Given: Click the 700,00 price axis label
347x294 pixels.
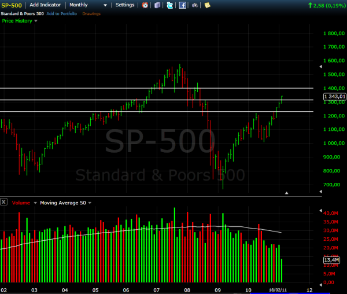Looking at the screenshot, I should [331, 185].
